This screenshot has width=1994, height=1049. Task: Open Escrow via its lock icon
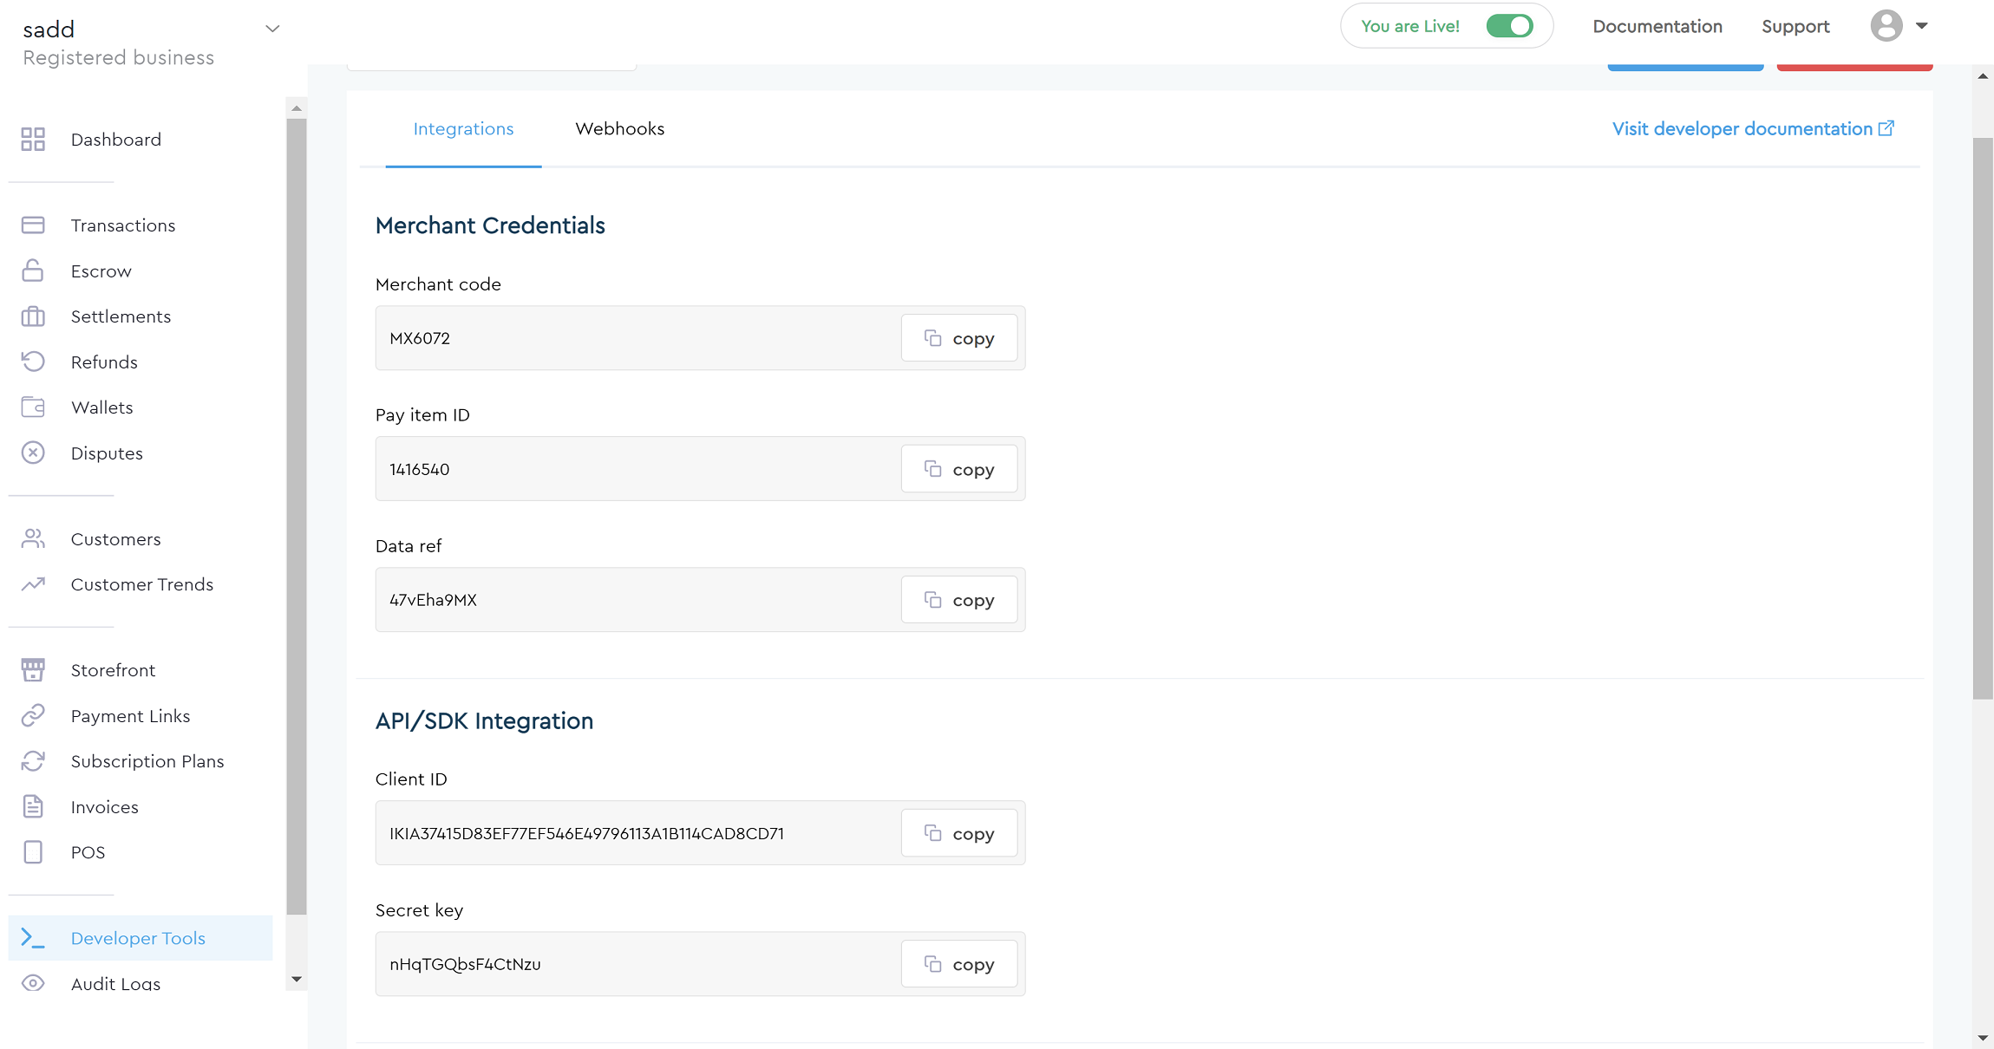pos(33,271)
